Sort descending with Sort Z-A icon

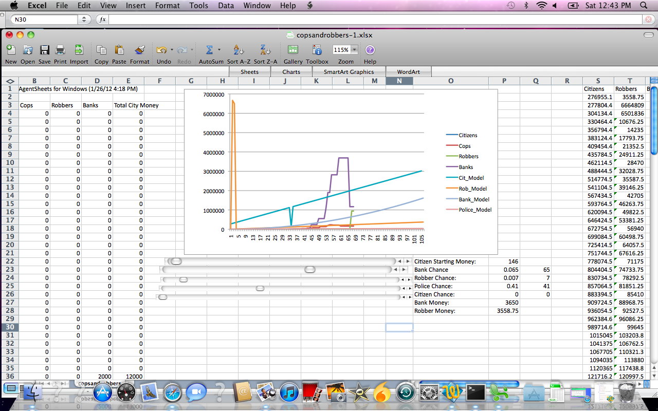(x=265, y=50)
